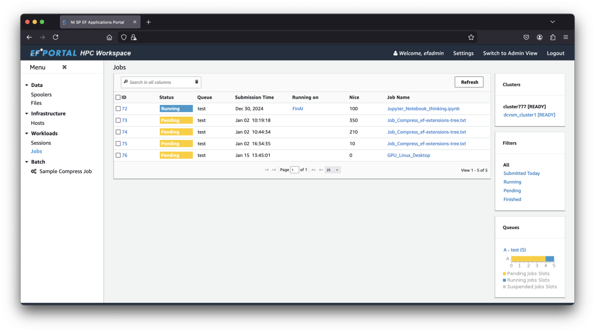Click the magnifying glass search icon
This screenshot has height=332, width=595.
pyautogui.click(x=126, y=82)
